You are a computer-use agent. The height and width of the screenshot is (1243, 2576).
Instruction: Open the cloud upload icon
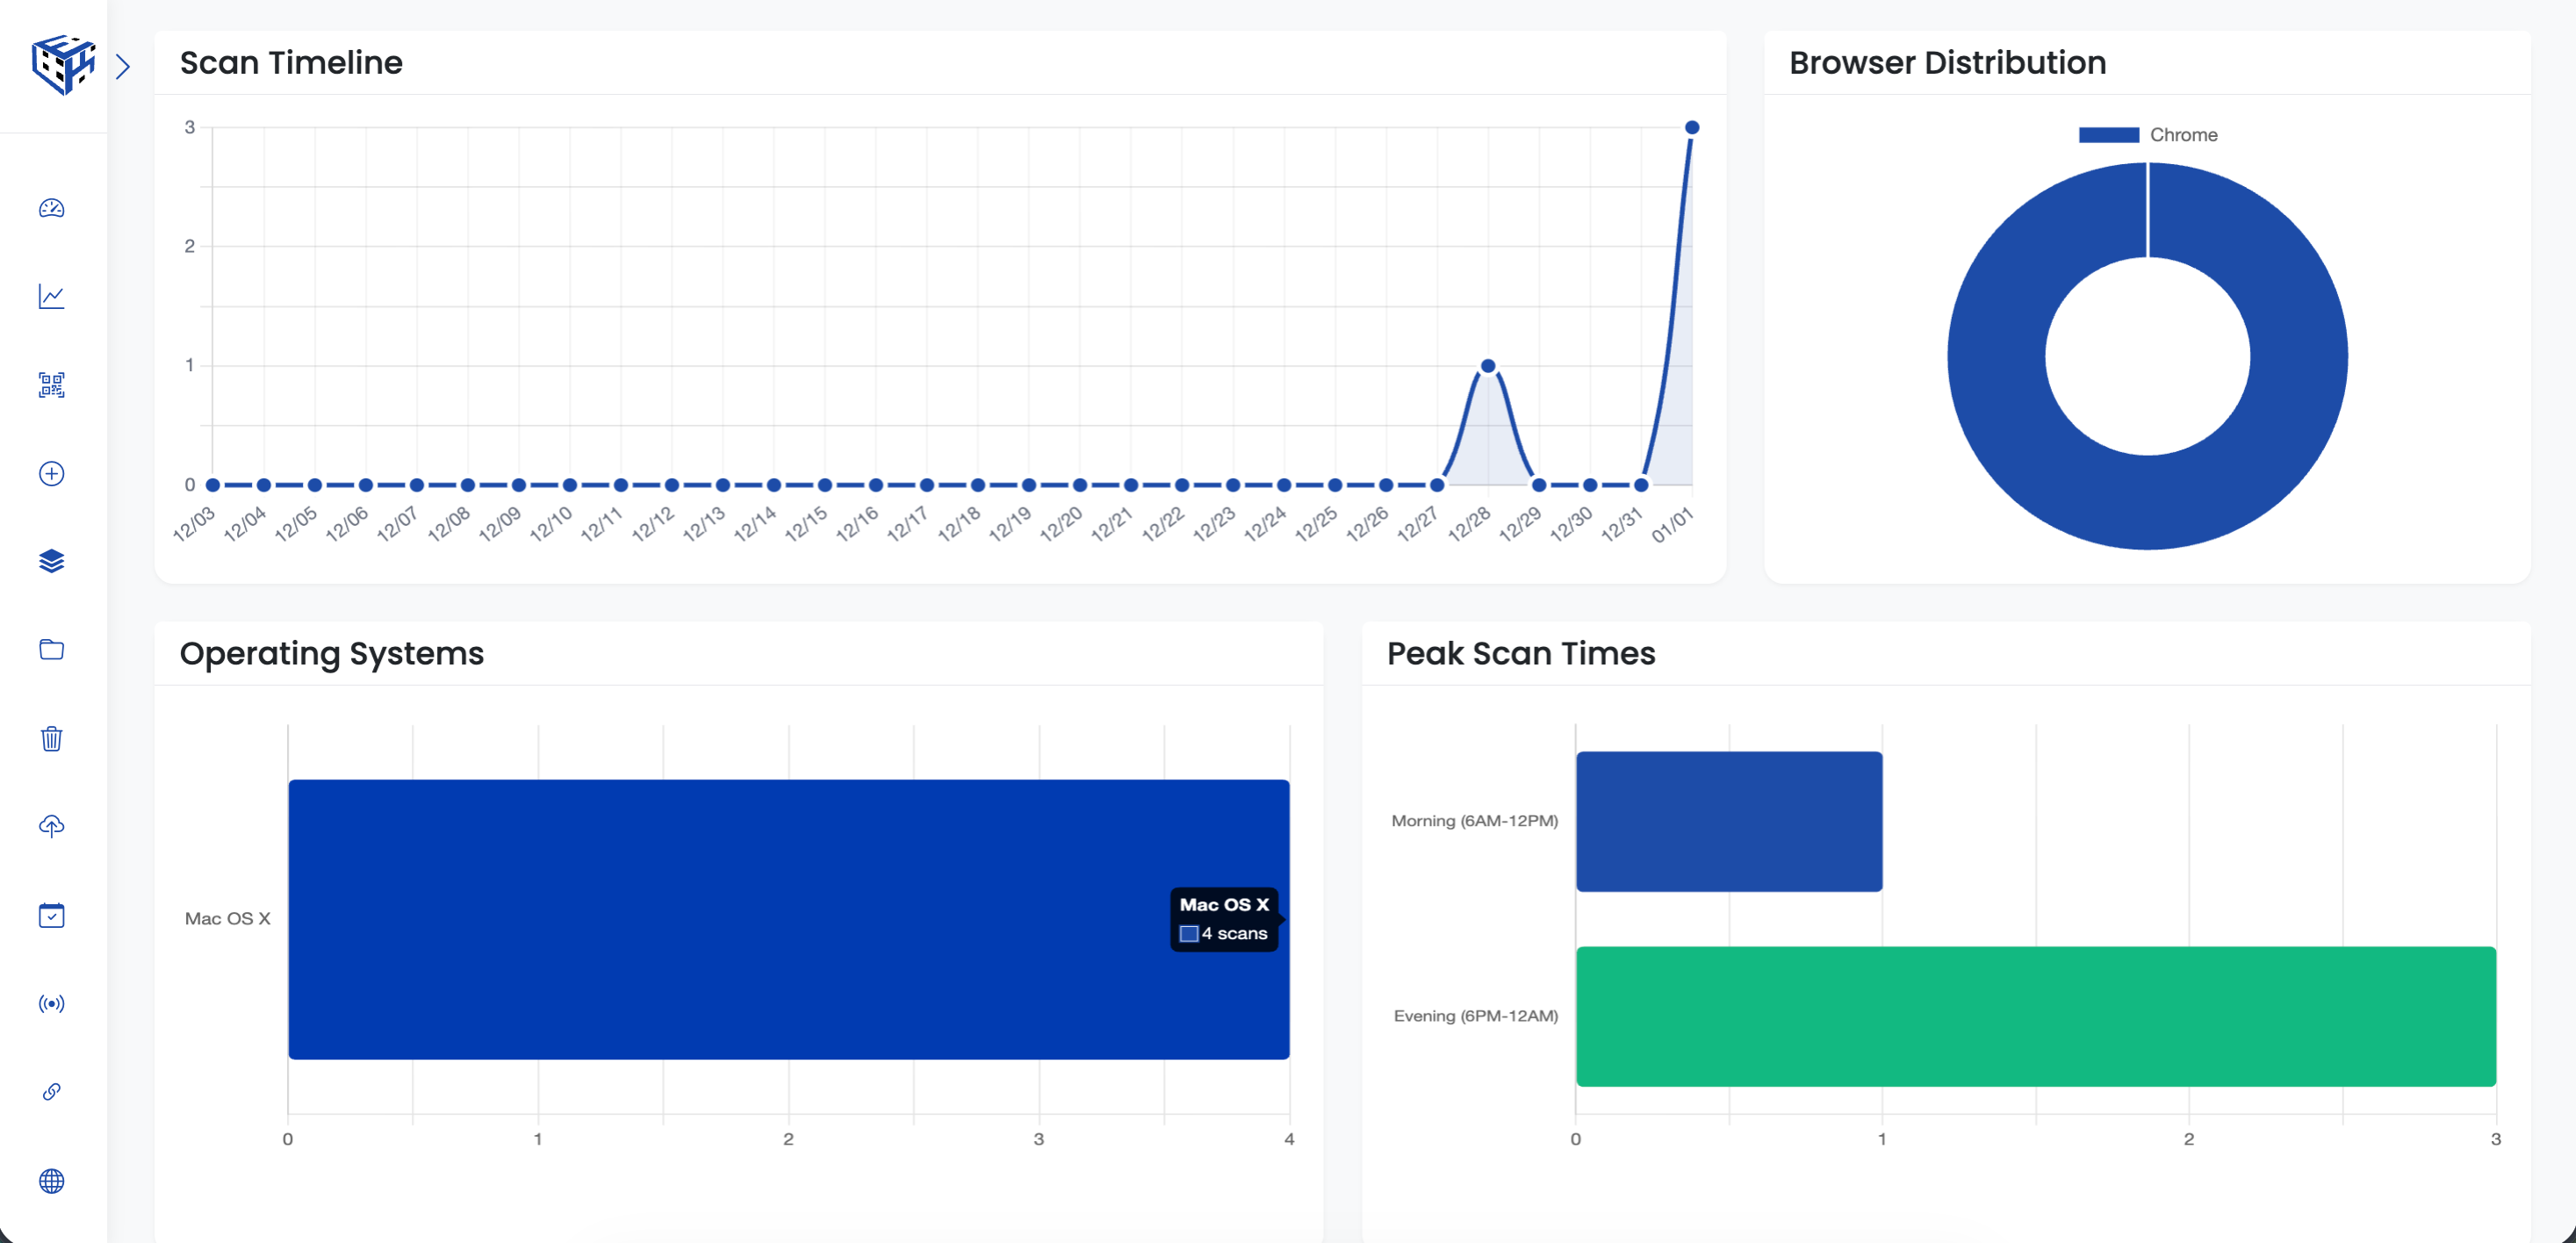click(x=51, y=827)
